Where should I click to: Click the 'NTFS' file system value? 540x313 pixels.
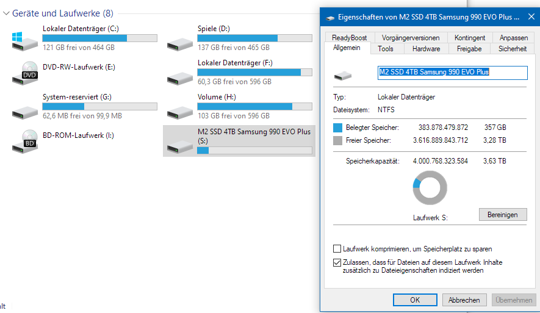click(x=386, y=110)
